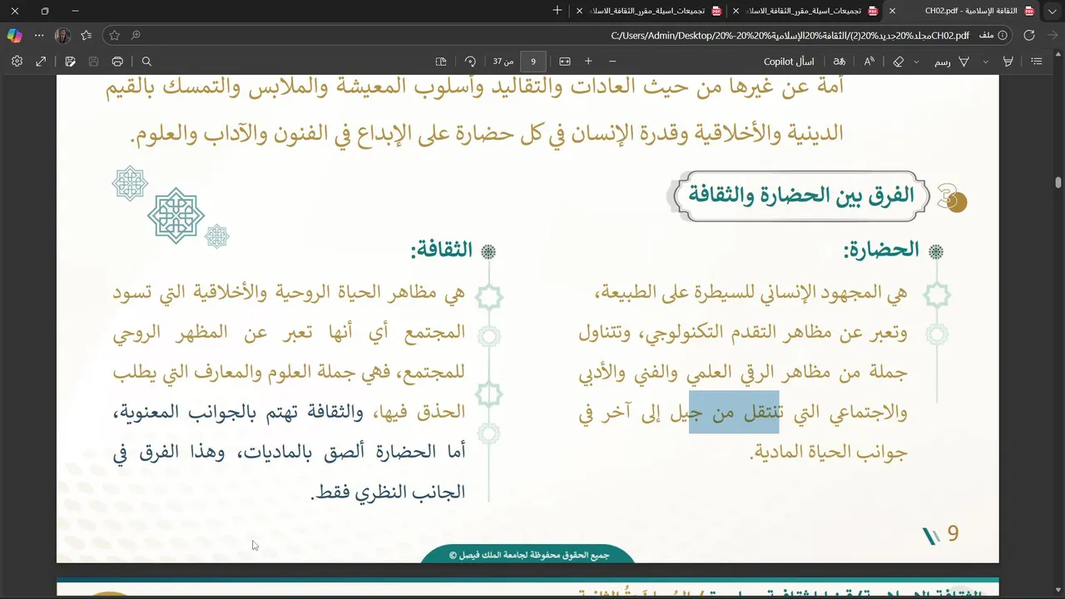Click the line جوانب الحياة المادية
This screenshot has height=599, width=1065.
pyautogui.click(x=829, y=452)
